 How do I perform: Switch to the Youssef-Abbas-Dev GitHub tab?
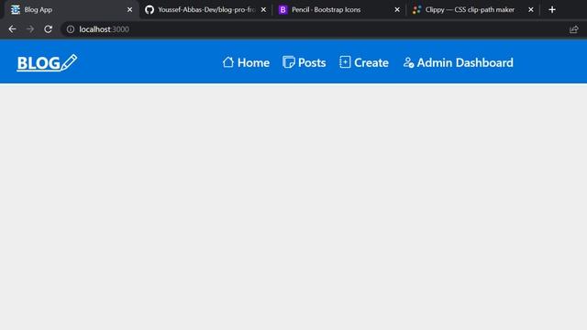pos(205,10)
